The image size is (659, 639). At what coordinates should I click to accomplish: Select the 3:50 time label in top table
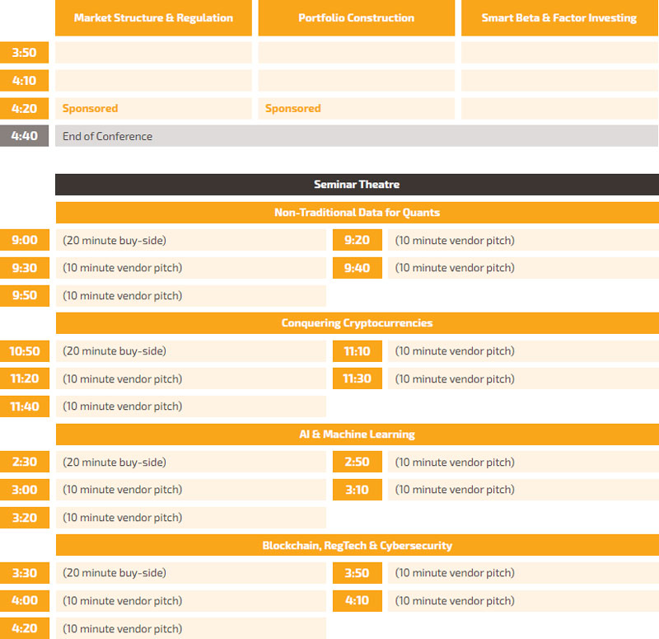click(x=24, y=53)
